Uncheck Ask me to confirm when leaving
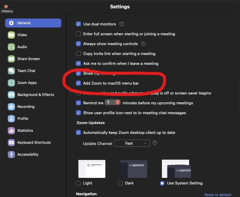 coord(78,63)
